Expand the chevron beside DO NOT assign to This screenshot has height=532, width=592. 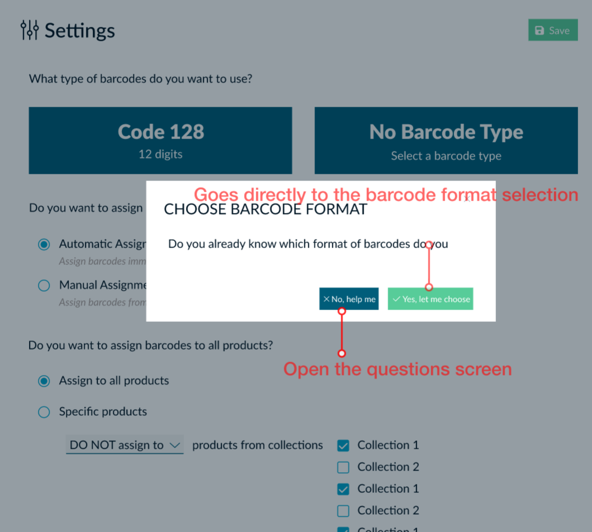point(175,445)
